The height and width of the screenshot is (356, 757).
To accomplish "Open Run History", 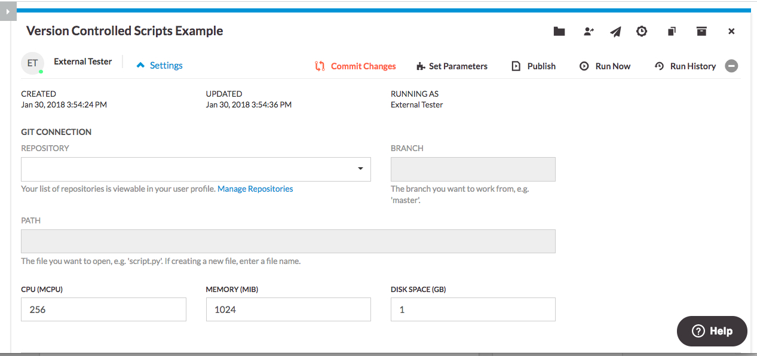I will pyautogui.click(x=685, y=66).
